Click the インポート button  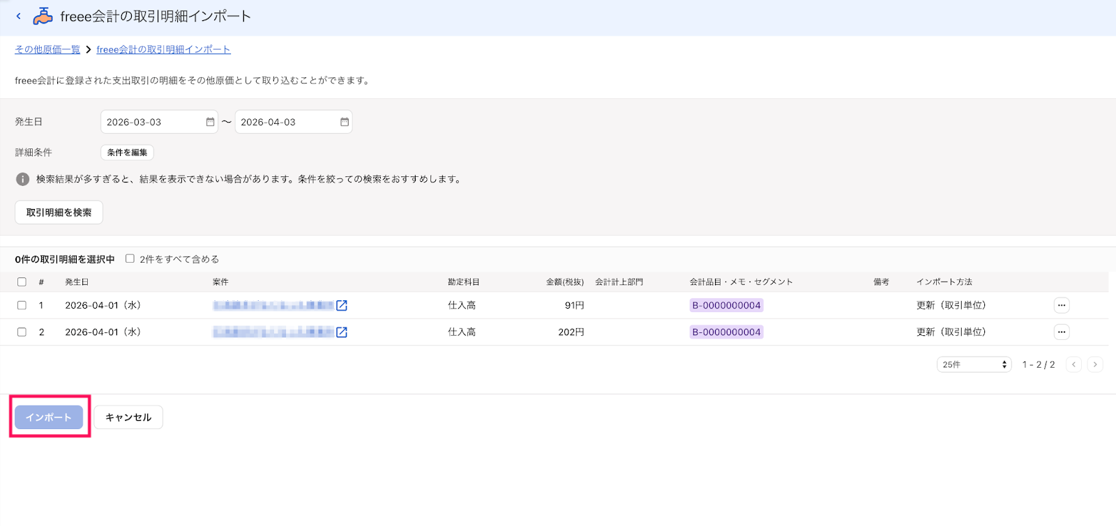tap(49, 417)
